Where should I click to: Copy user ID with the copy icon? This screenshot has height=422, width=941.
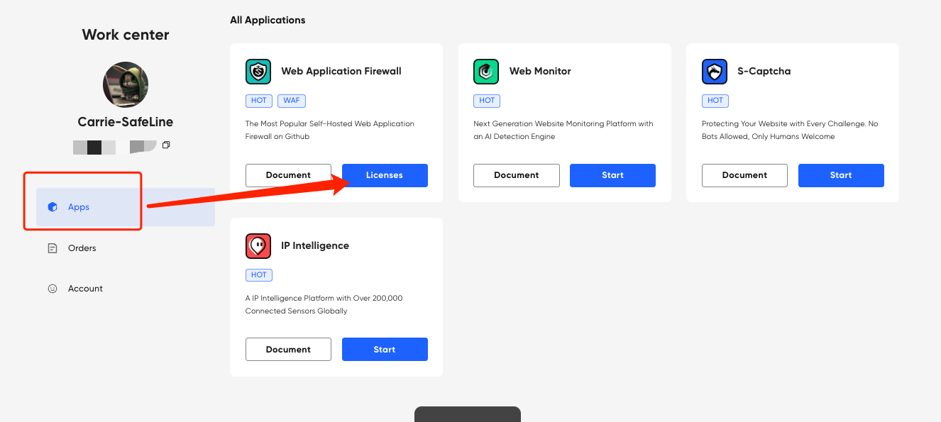pos(166,145)
